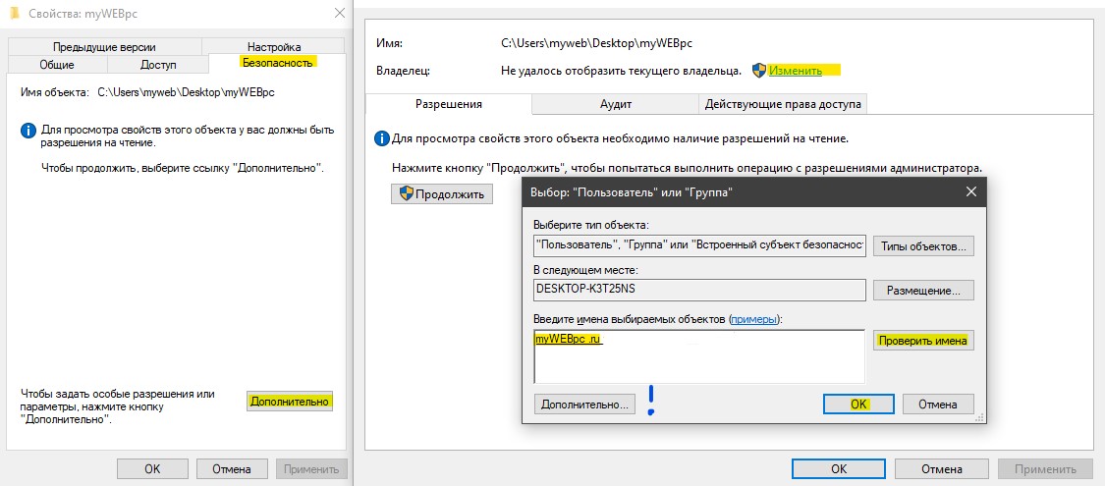1105x486 pixels.
Task: Open the Доступ tab
Action: (158, 64)
